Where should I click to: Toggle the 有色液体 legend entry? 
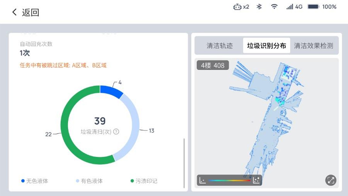[89, 181]
